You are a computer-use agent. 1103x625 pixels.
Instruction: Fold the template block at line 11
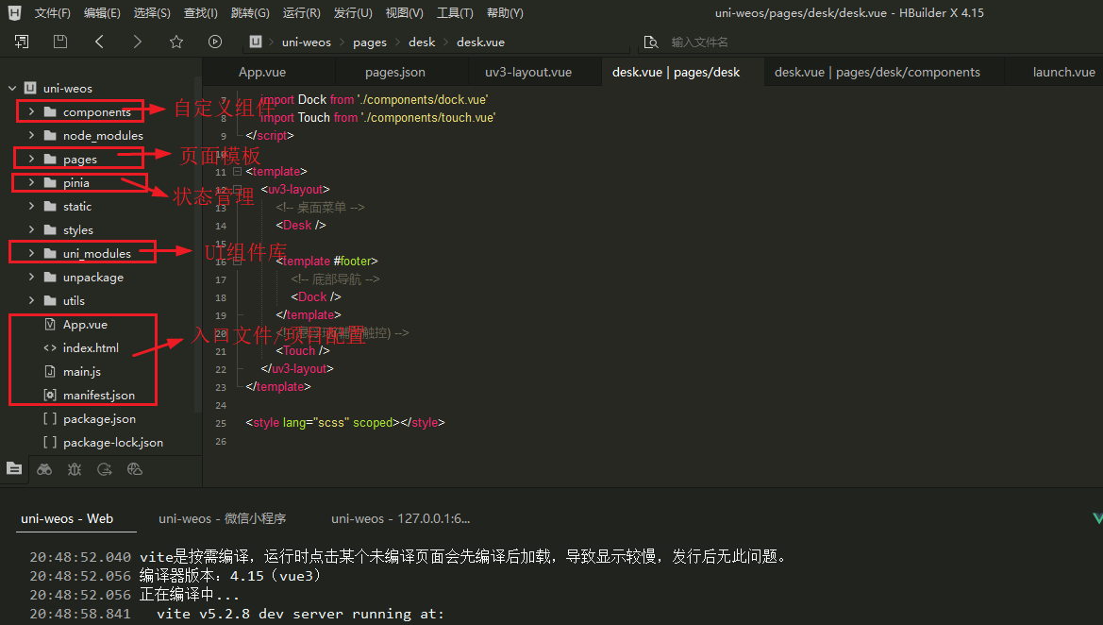point(237,171)
